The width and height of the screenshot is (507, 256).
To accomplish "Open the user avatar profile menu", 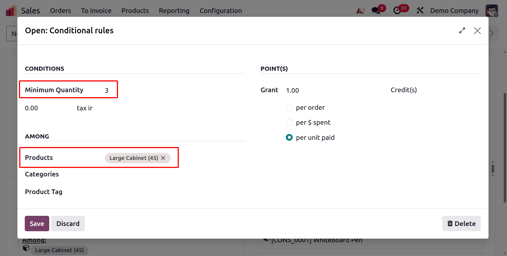I will click(492, 10).
